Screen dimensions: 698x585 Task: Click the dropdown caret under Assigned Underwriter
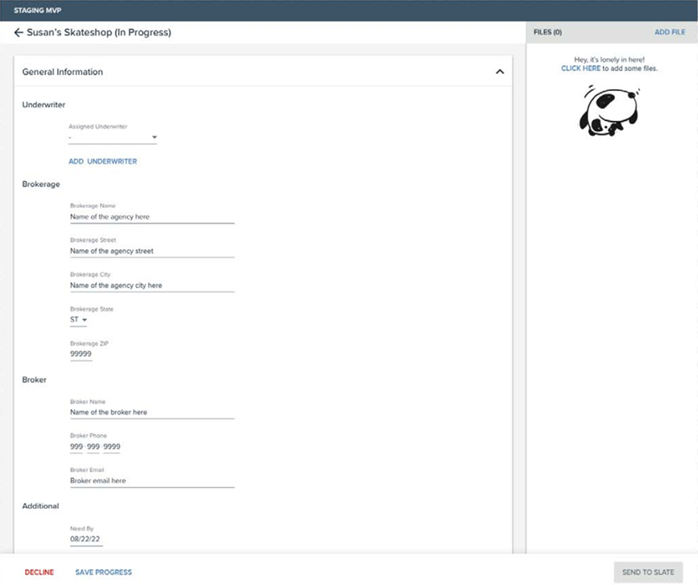pos(154,137)
